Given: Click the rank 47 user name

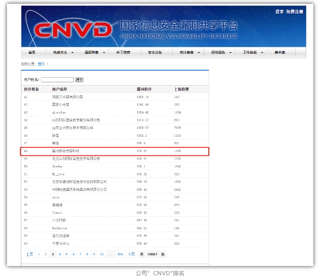Looking at the screenshot, I should (56, 143).
